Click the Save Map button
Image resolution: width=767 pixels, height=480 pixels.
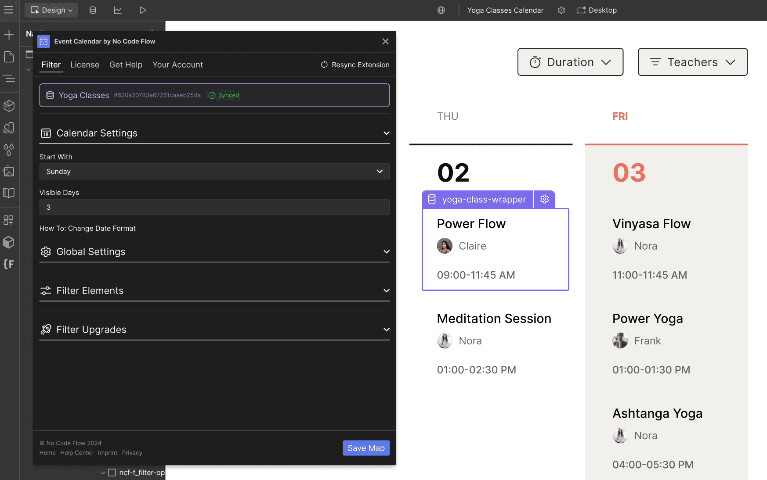coord(366,448)
